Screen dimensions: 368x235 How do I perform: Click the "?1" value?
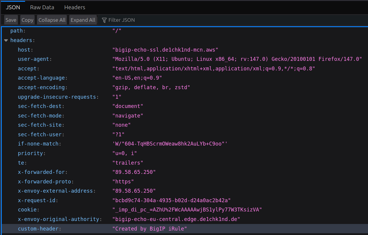pyautogui.click(x=118, y=134)
